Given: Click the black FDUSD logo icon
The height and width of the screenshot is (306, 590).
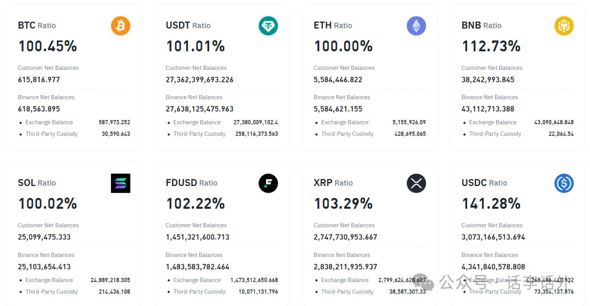Looking at the screenshot, I should click(x=268, y=183).
